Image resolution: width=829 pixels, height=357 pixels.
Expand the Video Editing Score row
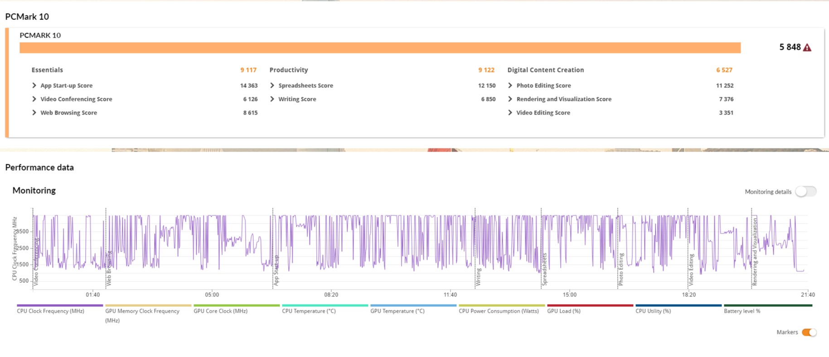tap(510, 113)
